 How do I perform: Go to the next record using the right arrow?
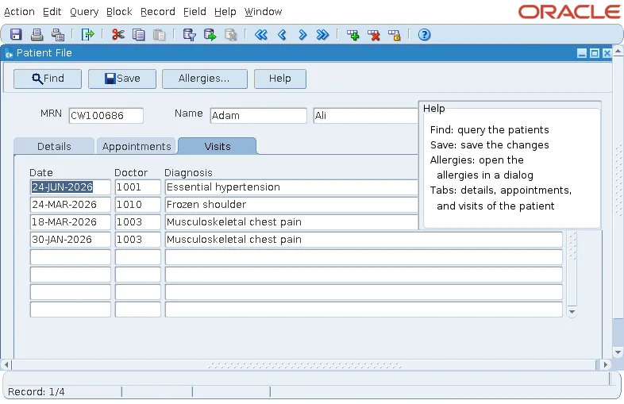(x=302, y=35)
